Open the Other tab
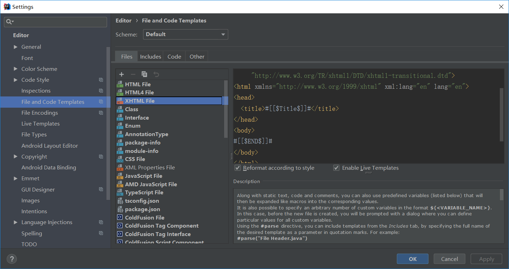Screen dimensions: 509x269 coord(197,56)
